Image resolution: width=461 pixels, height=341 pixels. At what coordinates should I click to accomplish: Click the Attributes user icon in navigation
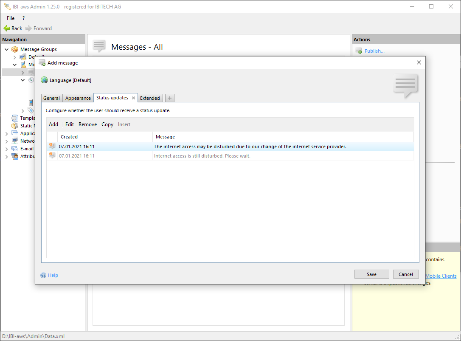click(15, 156)
